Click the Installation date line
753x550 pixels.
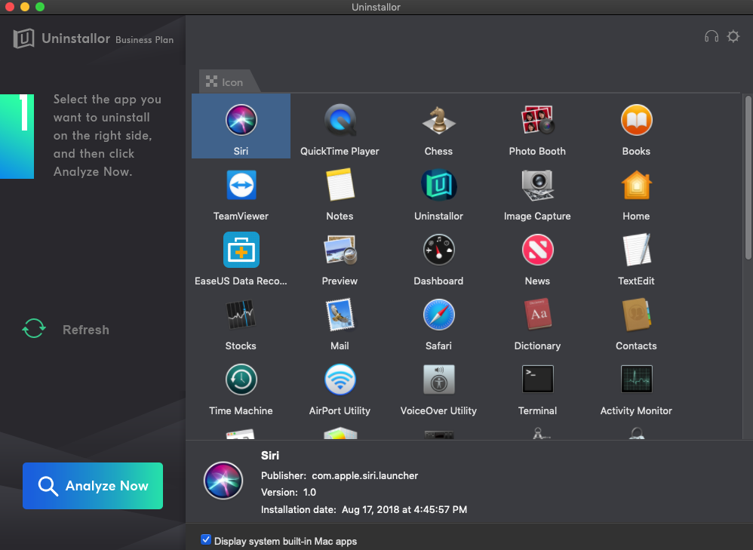pos(364,510)
